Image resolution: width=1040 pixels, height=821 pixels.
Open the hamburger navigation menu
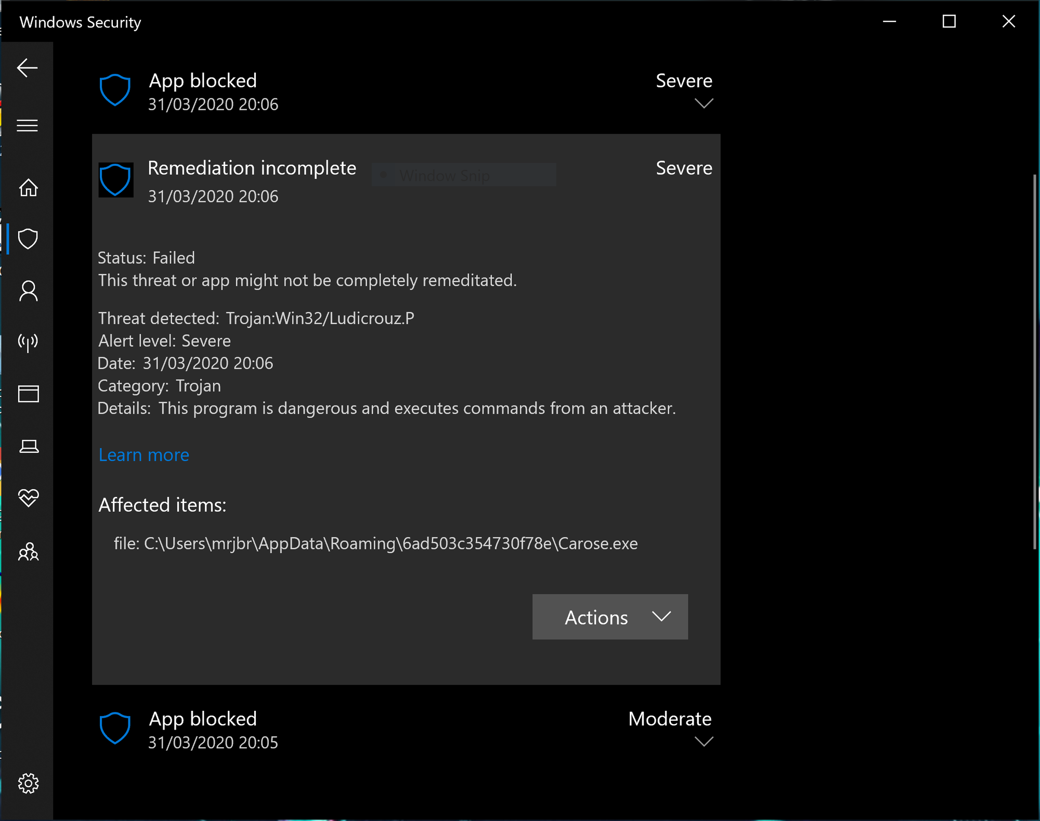(27, 125)
